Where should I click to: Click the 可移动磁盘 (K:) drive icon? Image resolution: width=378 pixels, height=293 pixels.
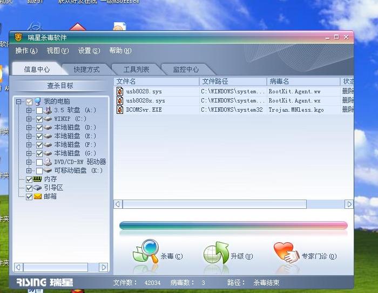(x=48, y=171)
